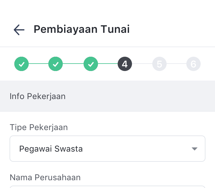The image size is (215, 188).
Task: Click the current step 4 circle
Action: pos(125,64)
